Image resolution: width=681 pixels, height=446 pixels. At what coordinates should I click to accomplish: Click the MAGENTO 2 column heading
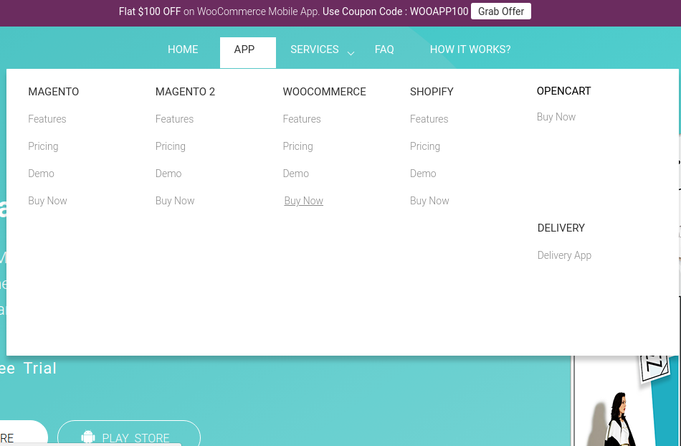pyautogui.click(x=185, y=92)
